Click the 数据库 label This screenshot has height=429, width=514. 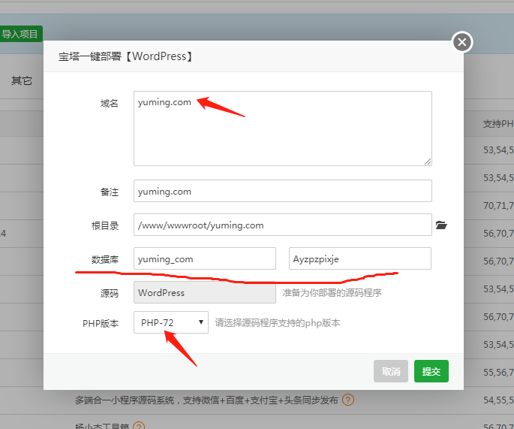point(105,260)
